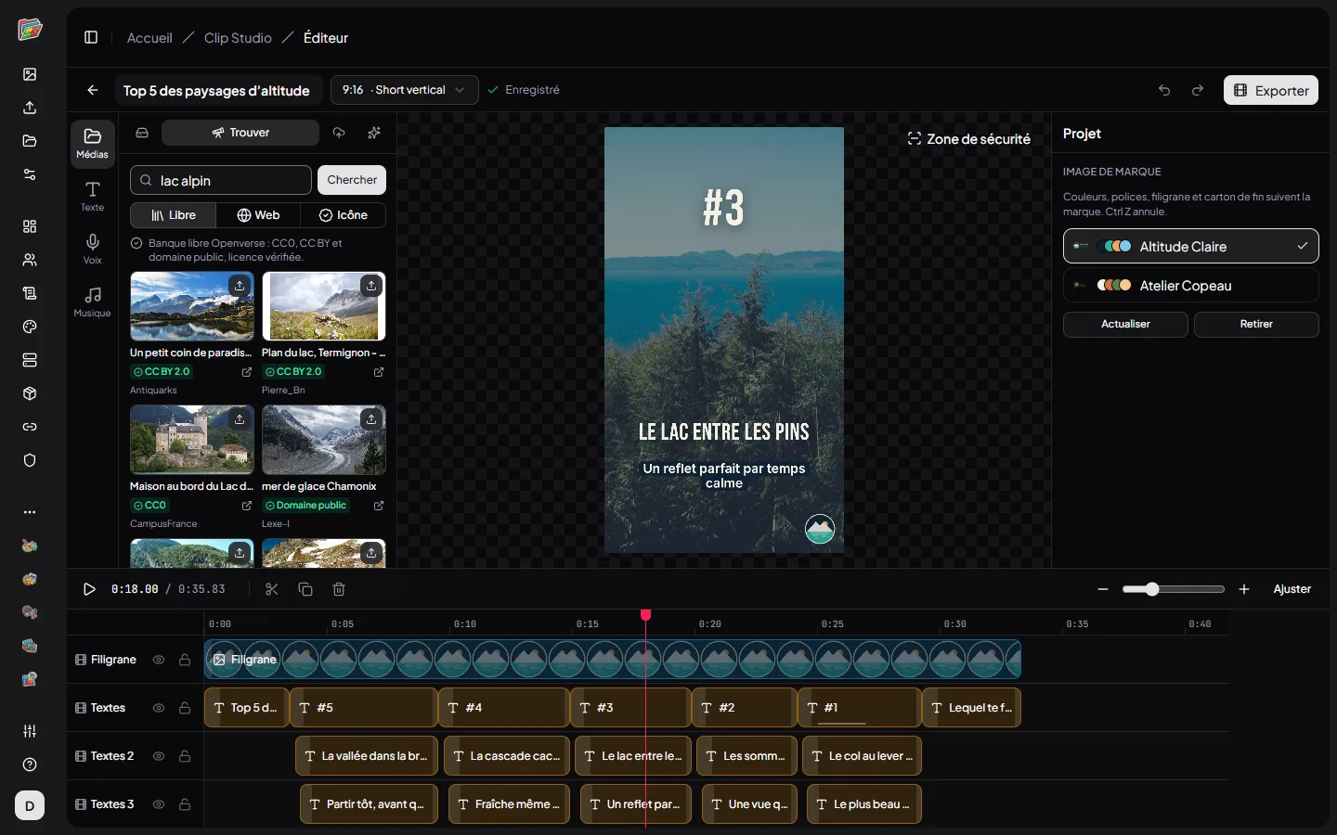
Task: Hide the Filigrane track with its eye icon
Action: (x=159, y=660)
